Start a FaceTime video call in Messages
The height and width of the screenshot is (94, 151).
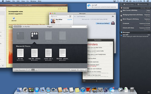113,16
